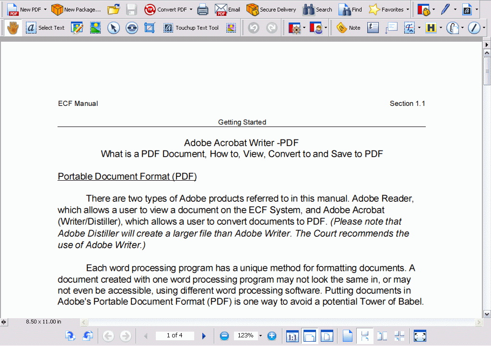
Task: Click the paperclip attach file tool
Action: pyautogui.click(x=453, y=28)
